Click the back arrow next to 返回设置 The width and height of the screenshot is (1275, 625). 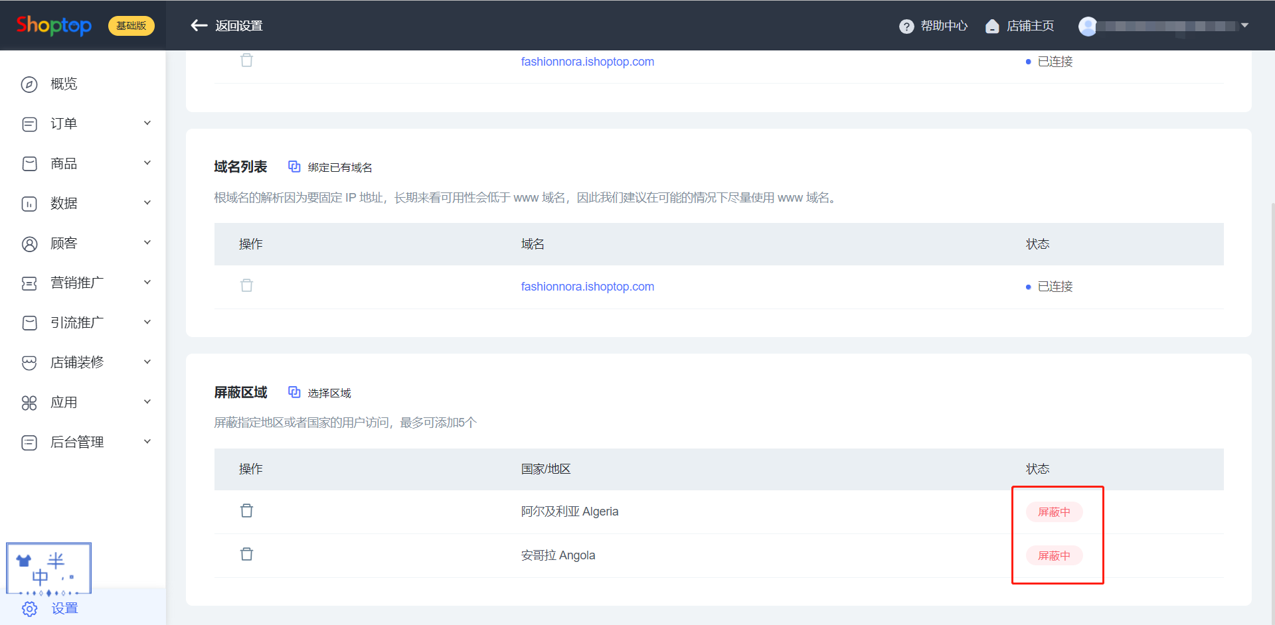tap(199, 26)
